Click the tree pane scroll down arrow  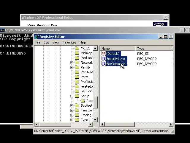pyautogui.click(x=95, y=120)
